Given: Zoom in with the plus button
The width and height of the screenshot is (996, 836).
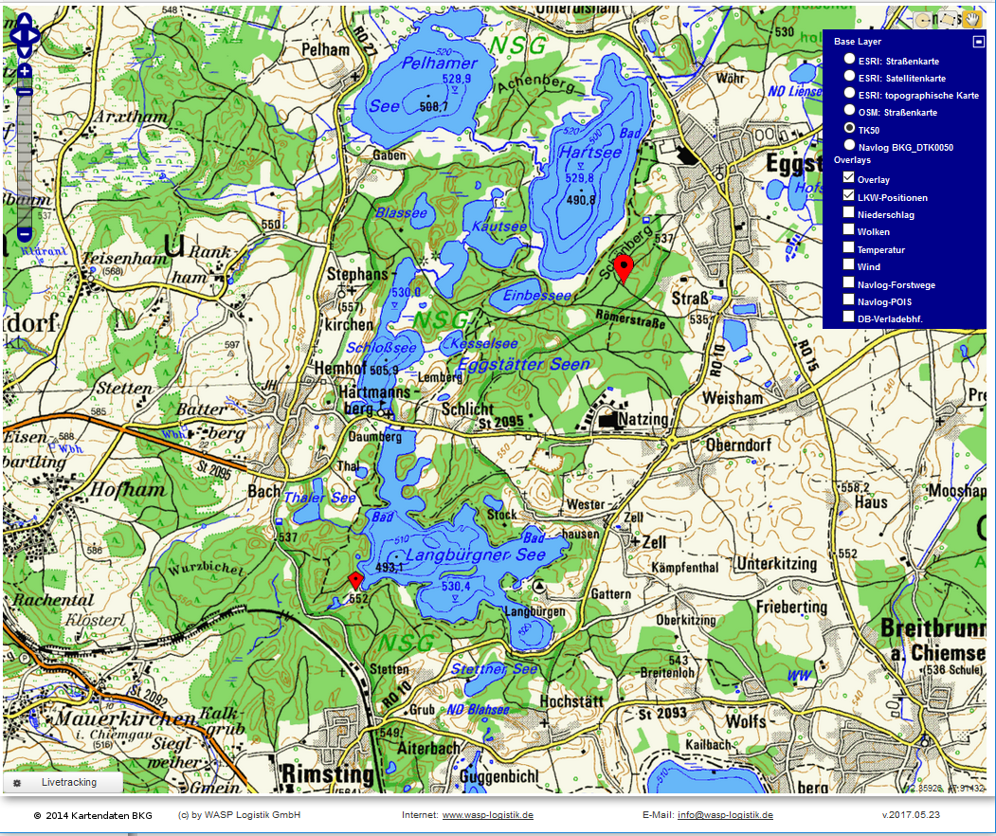Looking at the screenshot, I should [25, 72].
